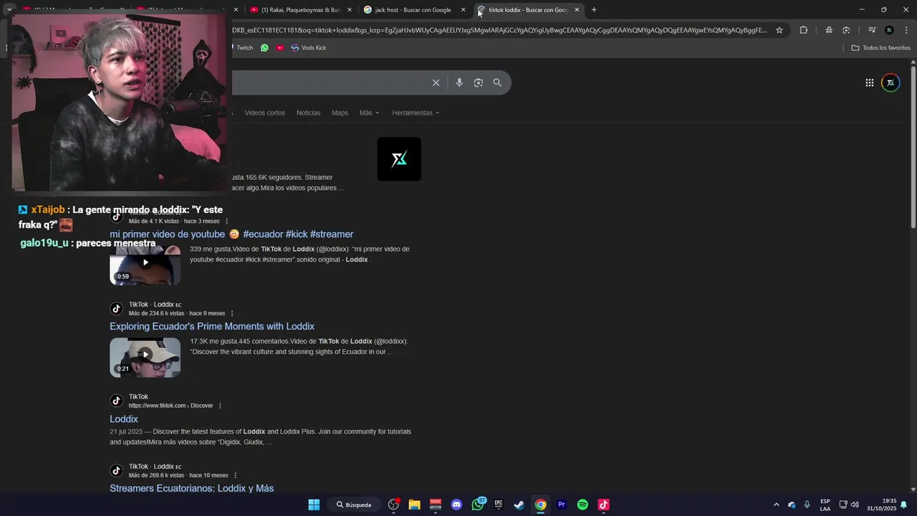Open the Todos los favoritos folder
The image size is (917, 516).
click(881, 47)
